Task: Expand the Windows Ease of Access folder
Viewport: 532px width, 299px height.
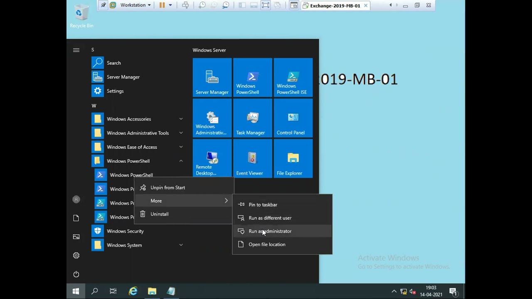Action: pos(137,147)
